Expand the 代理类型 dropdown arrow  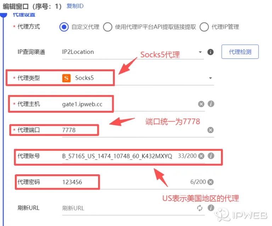[x=210, y=78]
